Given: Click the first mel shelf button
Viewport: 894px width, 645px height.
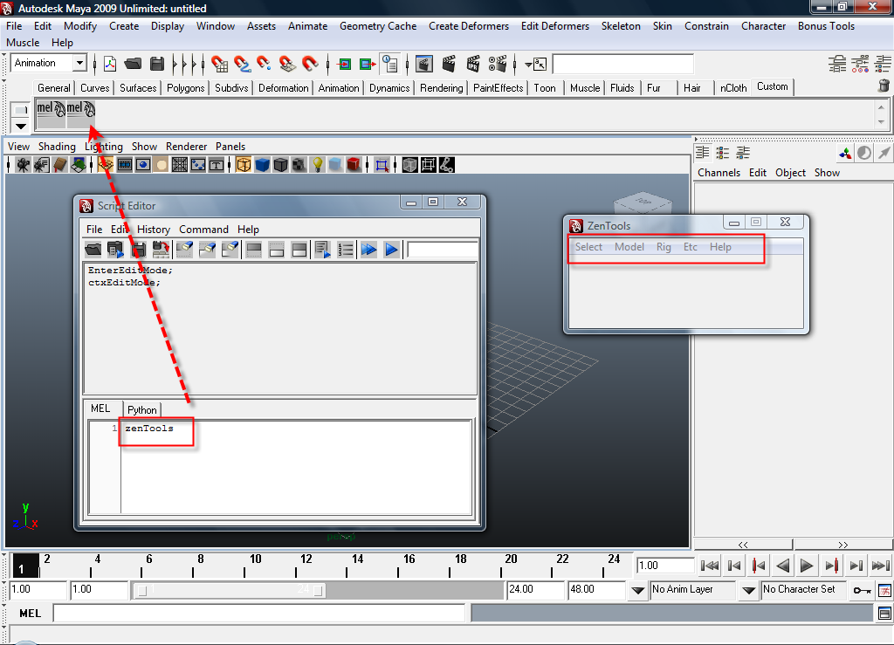Looking at the screenshot, I should (52, 113).
